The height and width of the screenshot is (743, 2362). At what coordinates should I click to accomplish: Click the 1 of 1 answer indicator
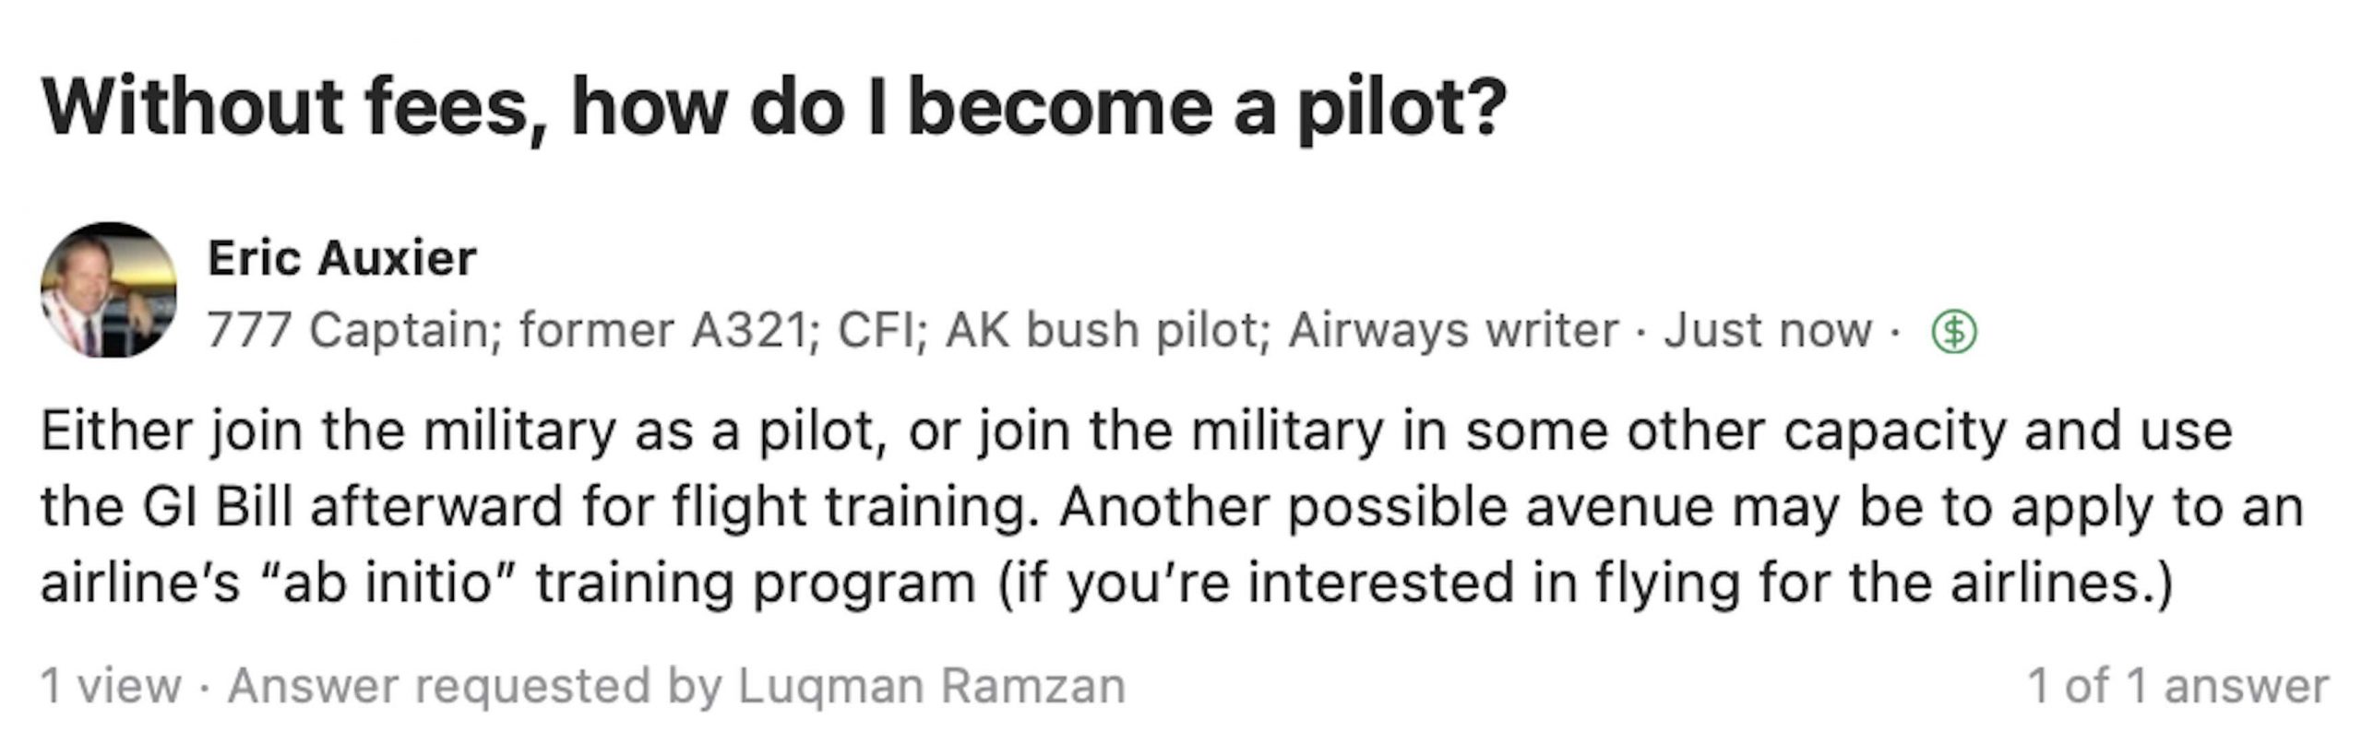(x=2178, y=686)
